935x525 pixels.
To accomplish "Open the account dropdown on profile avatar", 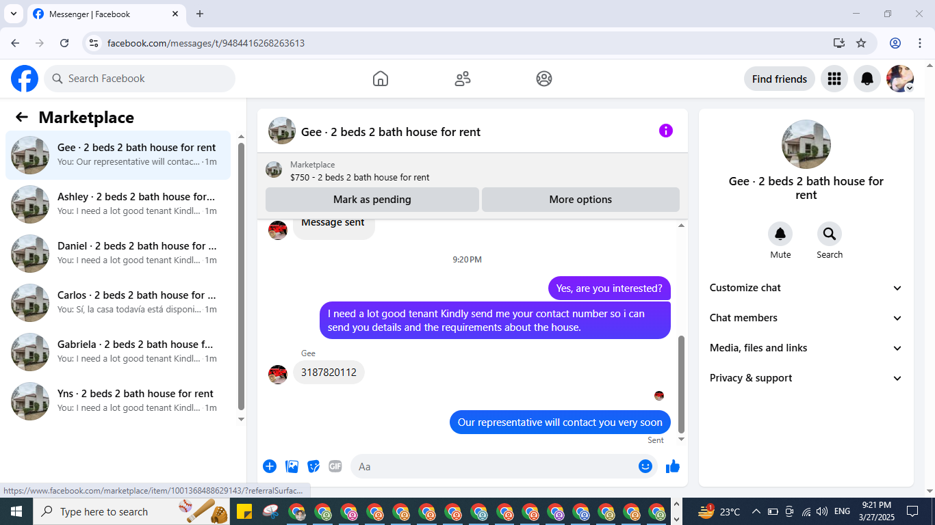I will (x=910, y=87).
